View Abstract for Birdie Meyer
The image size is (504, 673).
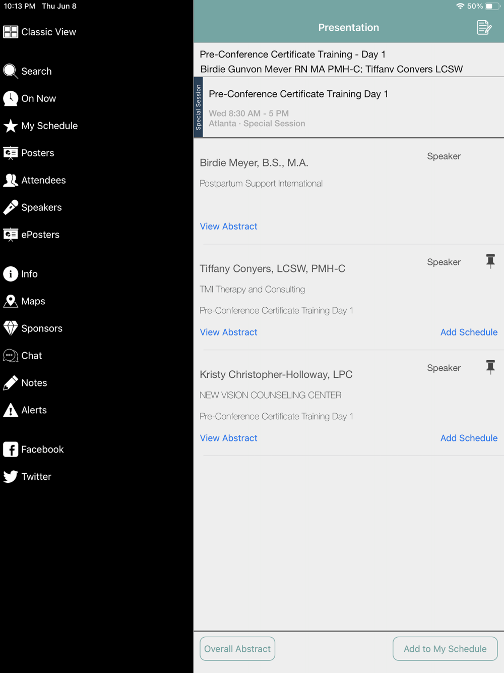(x=228, y=227)
